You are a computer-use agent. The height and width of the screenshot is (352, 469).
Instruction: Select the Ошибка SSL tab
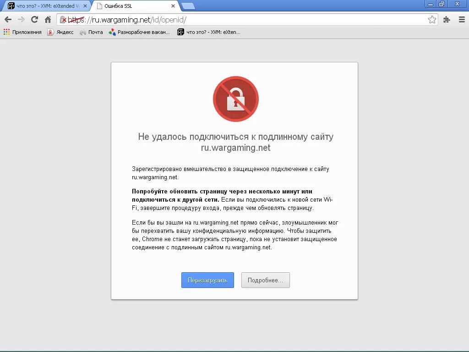[x=135, y=6]
